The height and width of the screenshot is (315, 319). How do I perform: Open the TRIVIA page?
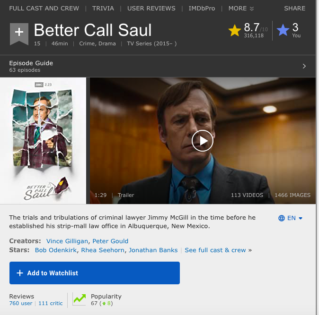103,9
